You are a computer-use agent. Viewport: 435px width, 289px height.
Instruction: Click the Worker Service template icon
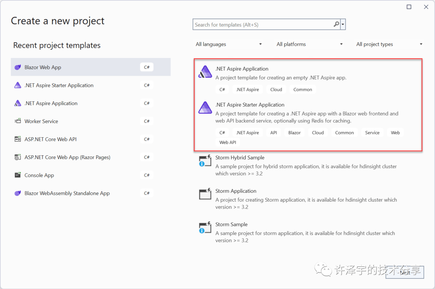pos(18,121)
